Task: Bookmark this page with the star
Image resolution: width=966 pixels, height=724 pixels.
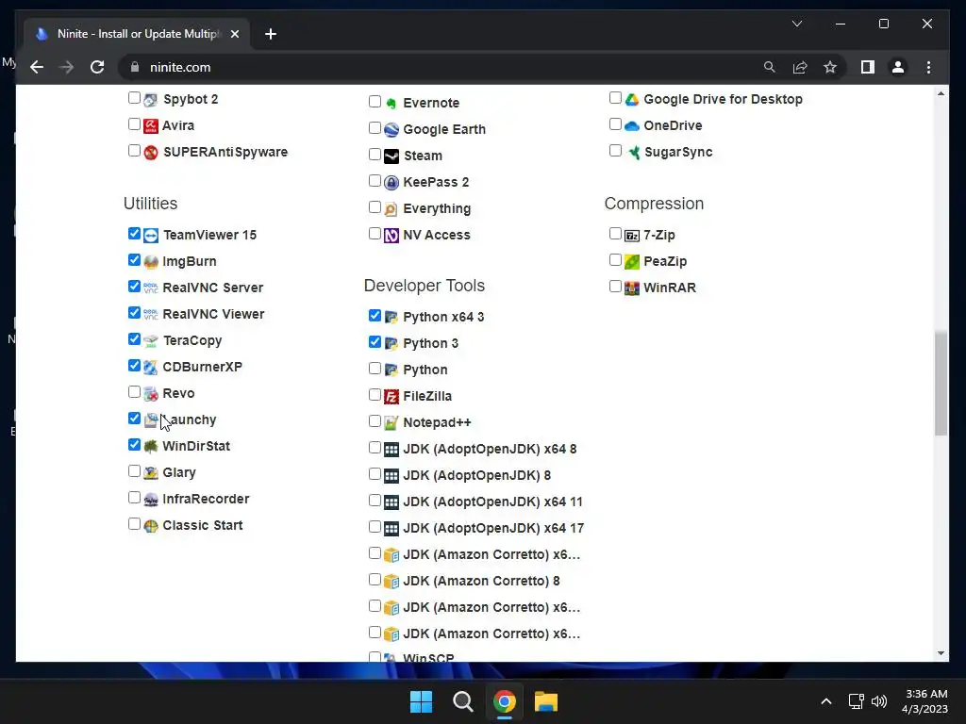Action: coord(830,67)
